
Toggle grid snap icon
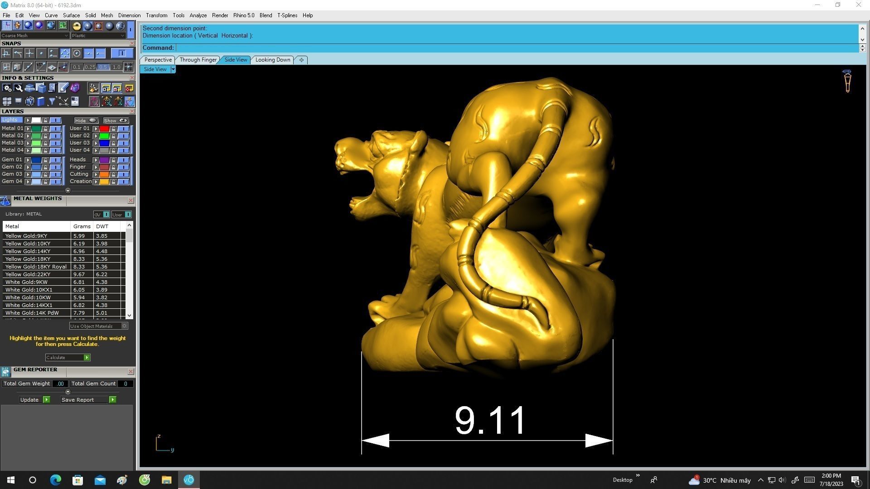point(129,67)
